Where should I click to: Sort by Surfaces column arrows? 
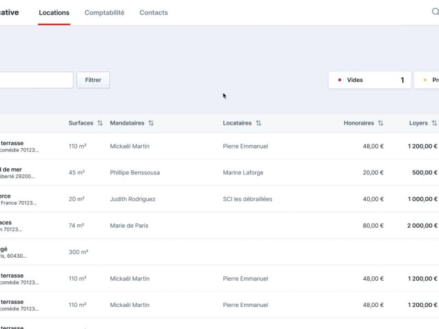(x=100, y=123)
